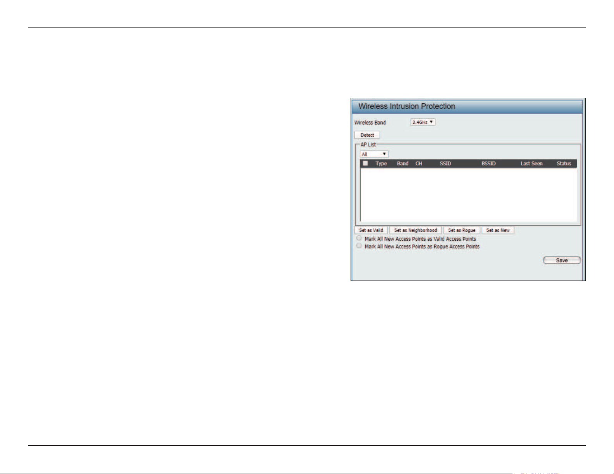The height and width of the screenshot is (474, 614).
Task: Click the Wireless Intrusion Protection title bar
Action: click(466, 106)
